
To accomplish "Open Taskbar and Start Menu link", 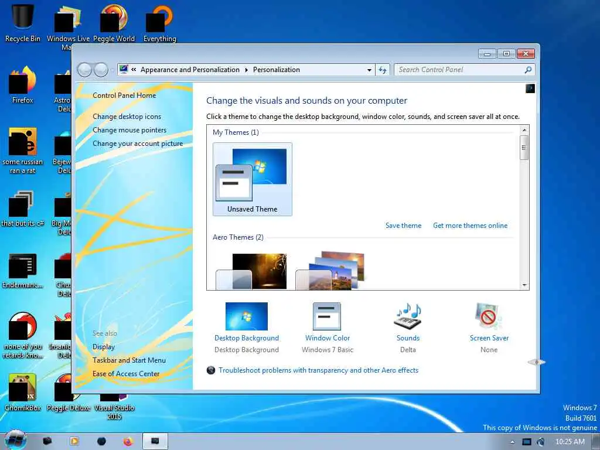I will (129, 360).
